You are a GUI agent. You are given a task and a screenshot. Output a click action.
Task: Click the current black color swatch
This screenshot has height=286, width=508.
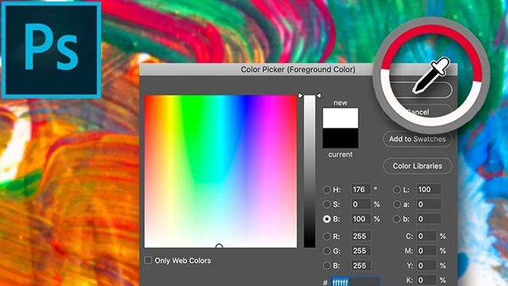(340, 138)
